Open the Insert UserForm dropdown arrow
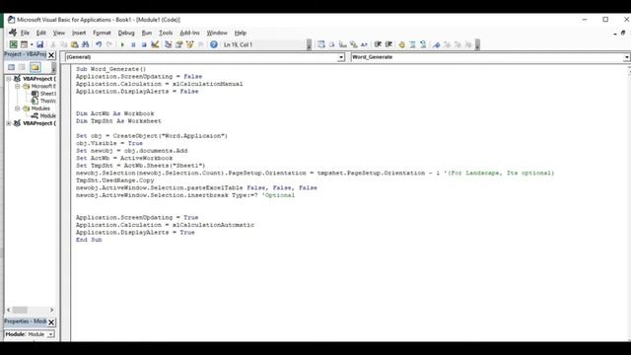Image resolution: width=631 pixels, height=355 pixels. point(32,44)
